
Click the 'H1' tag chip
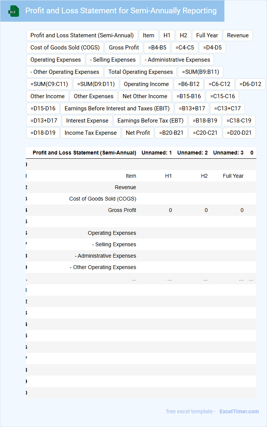(x=167, y=35)
